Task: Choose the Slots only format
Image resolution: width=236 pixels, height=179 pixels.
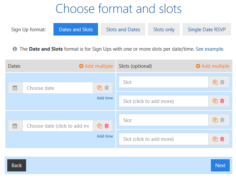Action: coord(164,29)
